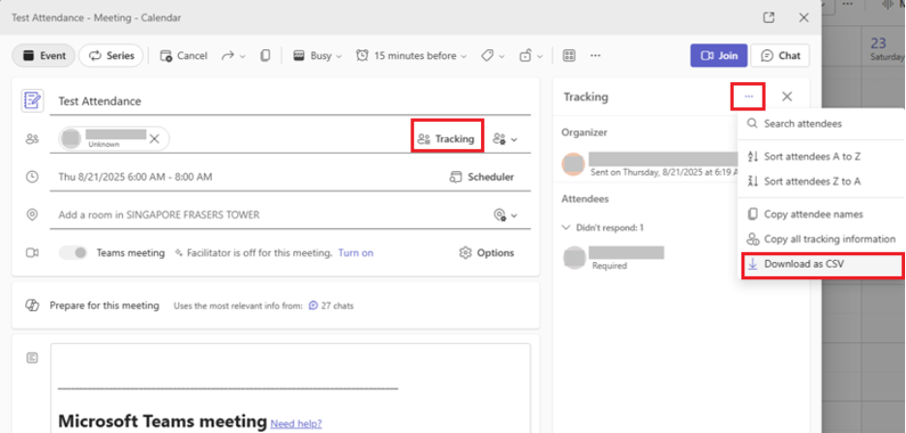Select the Event view button
The image size is (906, 433).
tap(44, 56)
